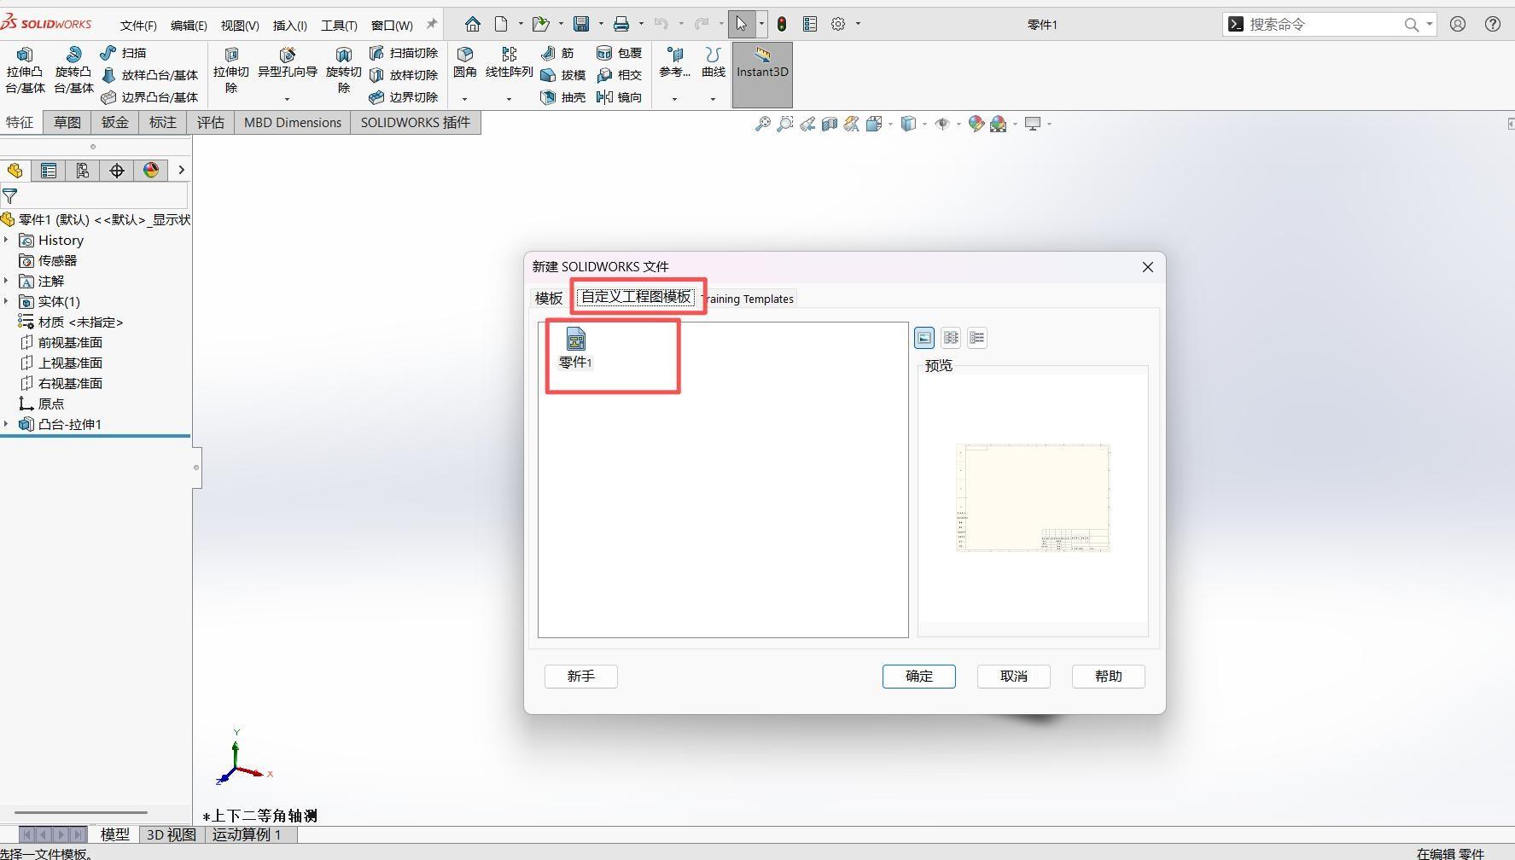This screenshot has width=1515, height=860.
Task: Pin the menu bar with the pushpin
Action: coord(432,24)
